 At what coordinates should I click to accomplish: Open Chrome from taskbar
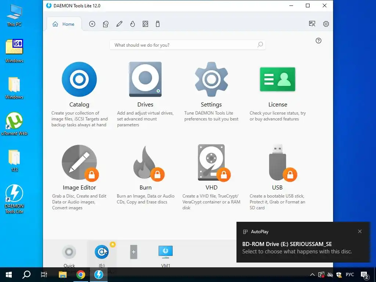81,275
